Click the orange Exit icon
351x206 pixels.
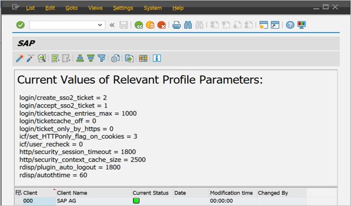pyautogui.click(x=150, y=25)
